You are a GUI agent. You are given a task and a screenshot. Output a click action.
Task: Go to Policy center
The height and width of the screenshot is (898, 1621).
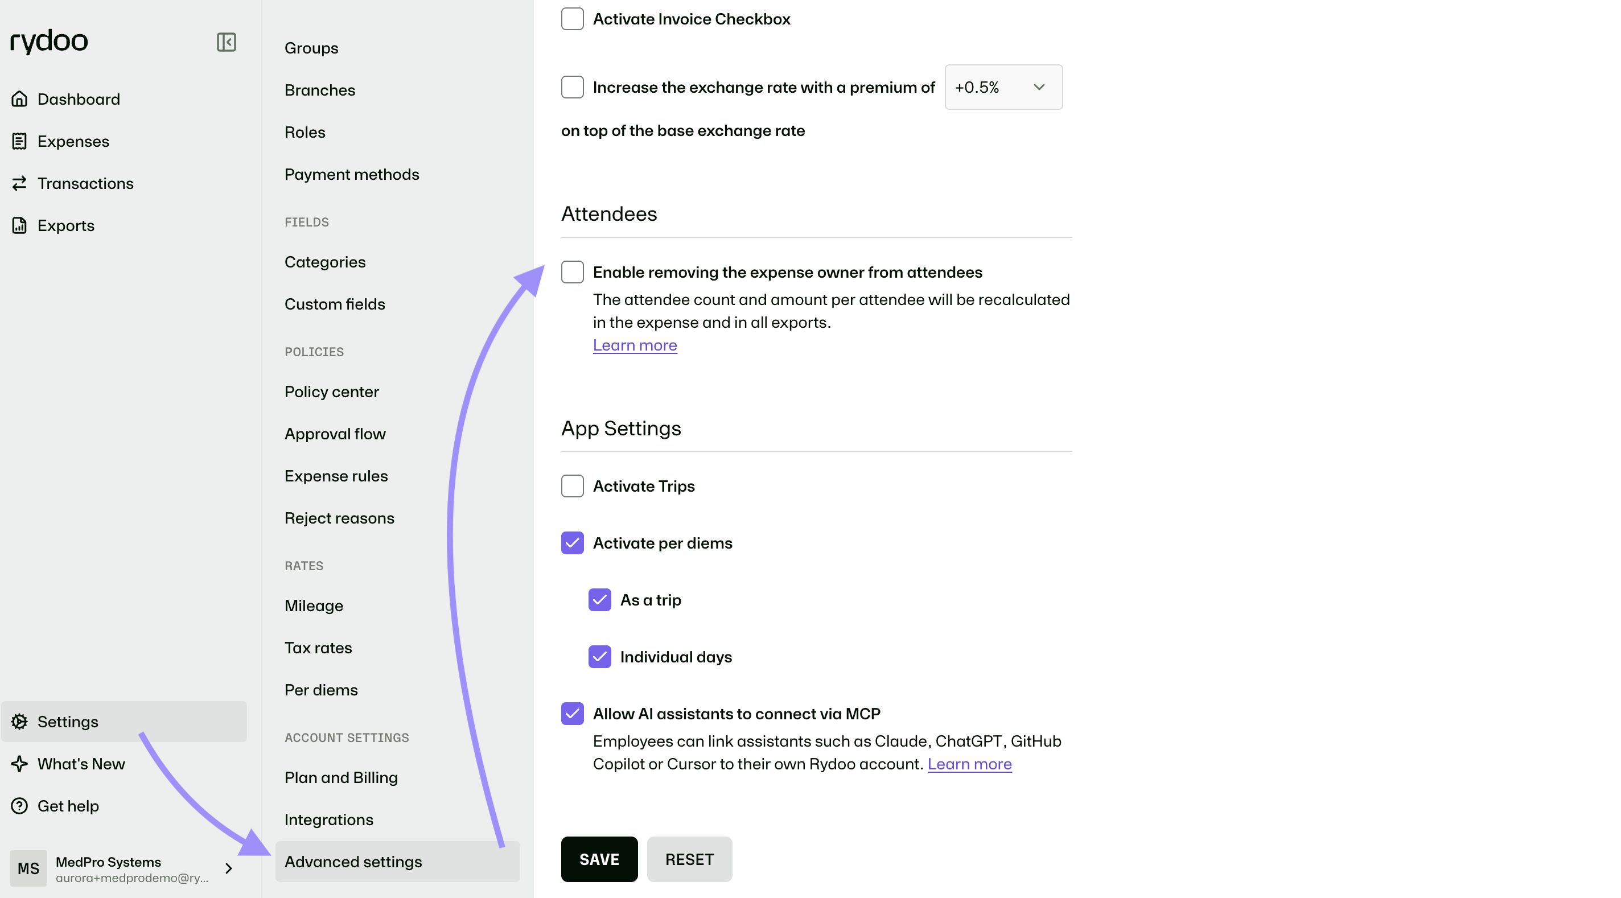[332, 392]
